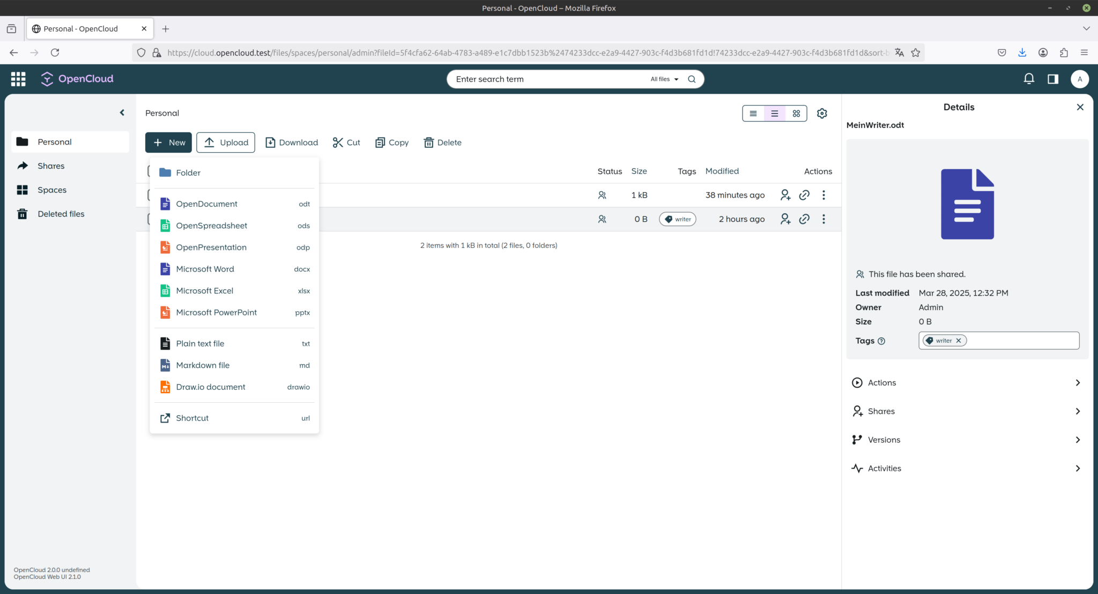Open view options gear
Image resolution: width=1098 pixels, height=594 pixels.
click(x=822, y=113)
